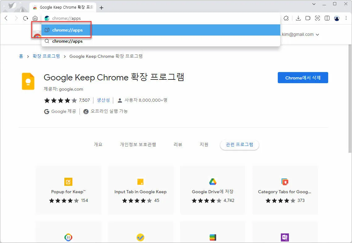Click the Popup for Keep icon

pos(68,182)
